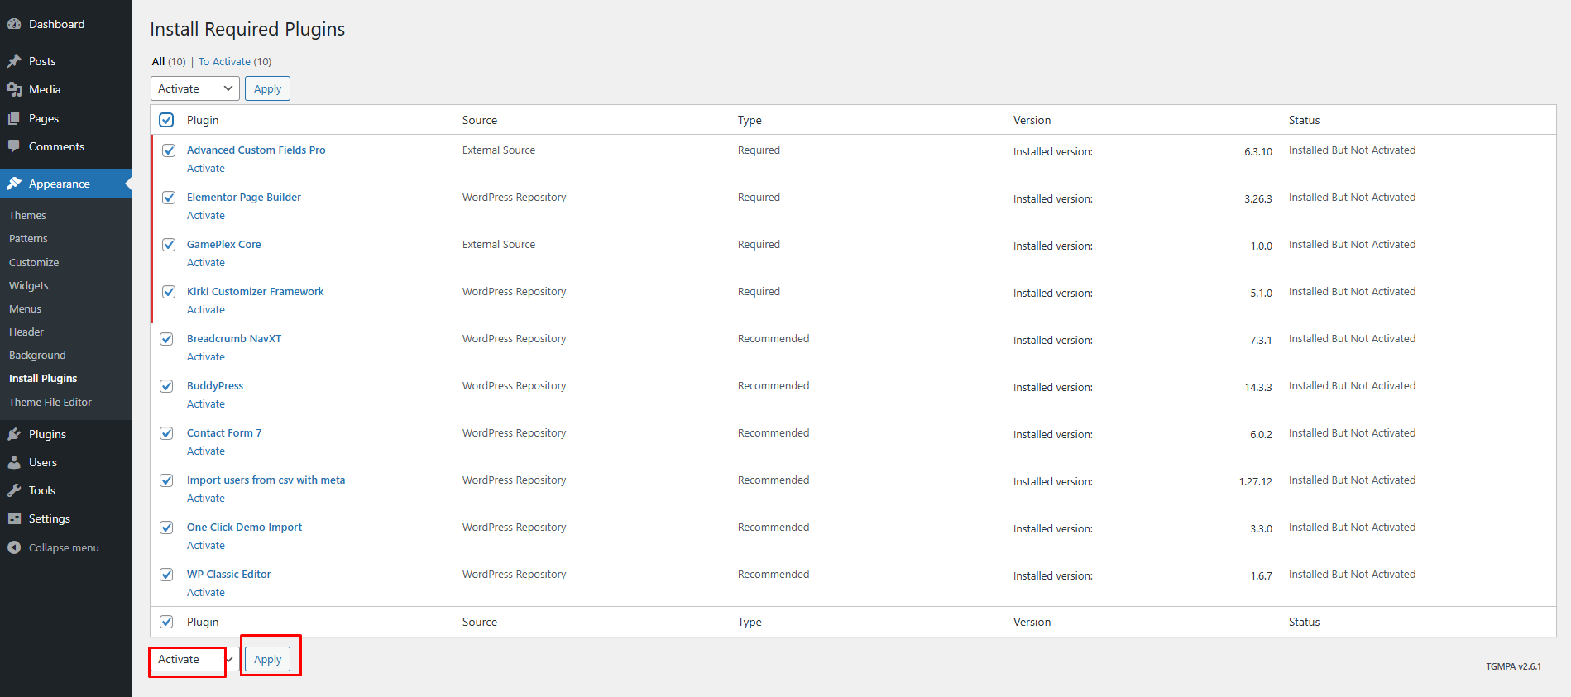Open Theme File Editor submenu item

click(x=50, y=402)
